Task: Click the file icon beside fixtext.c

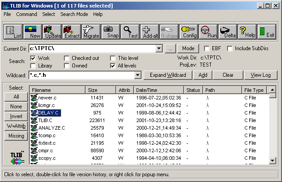Action: tap(34, 143)
